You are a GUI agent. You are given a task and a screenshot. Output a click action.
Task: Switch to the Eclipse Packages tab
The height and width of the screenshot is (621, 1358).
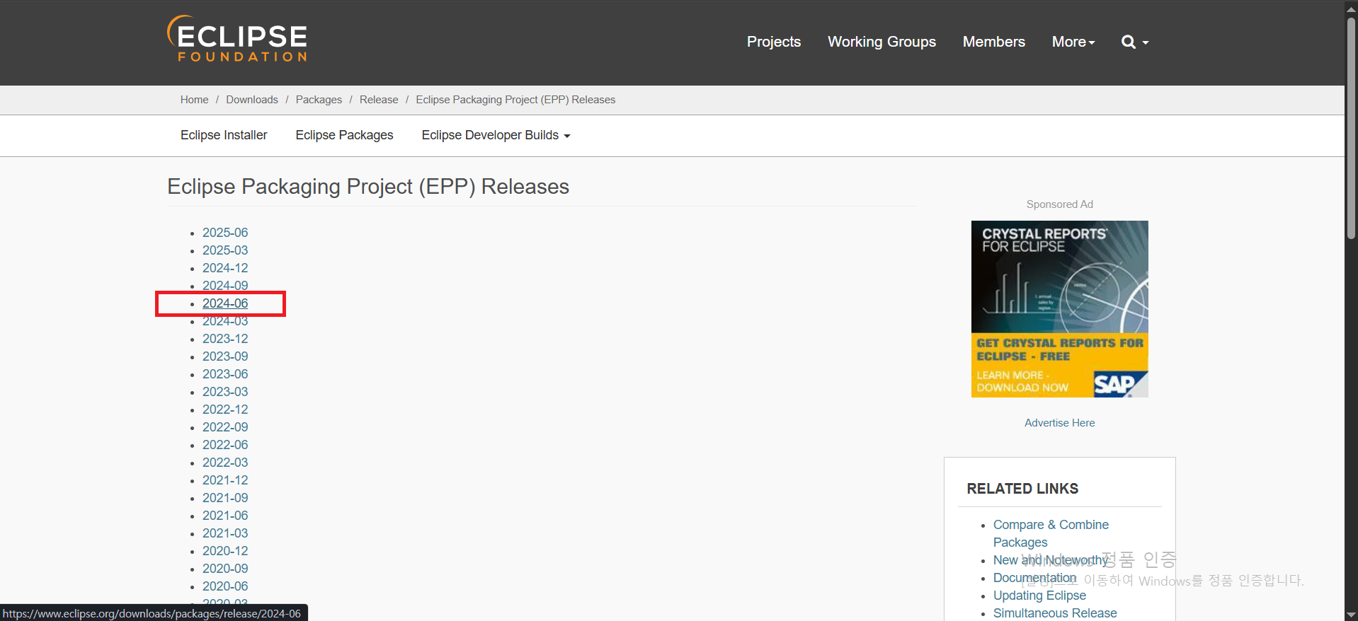tap(344, 135)
